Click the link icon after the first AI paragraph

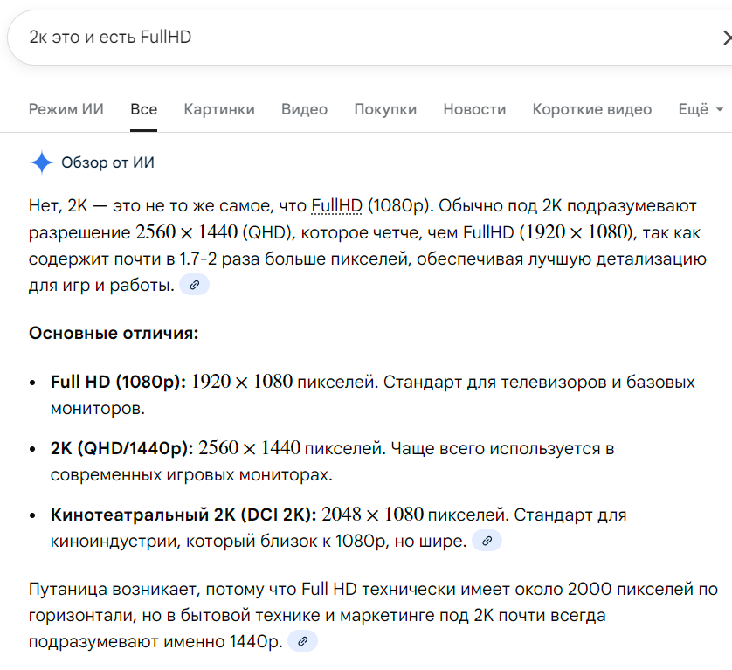194,285
